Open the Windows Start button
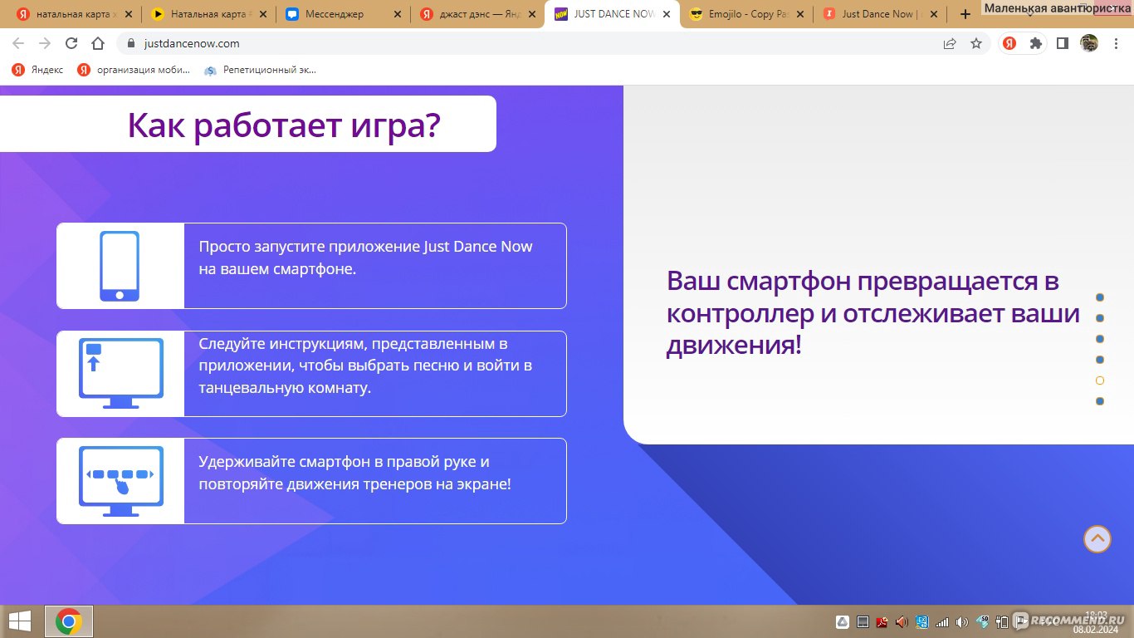The width and height of the screenshot is (1134, 638). (x=20, y=621)
